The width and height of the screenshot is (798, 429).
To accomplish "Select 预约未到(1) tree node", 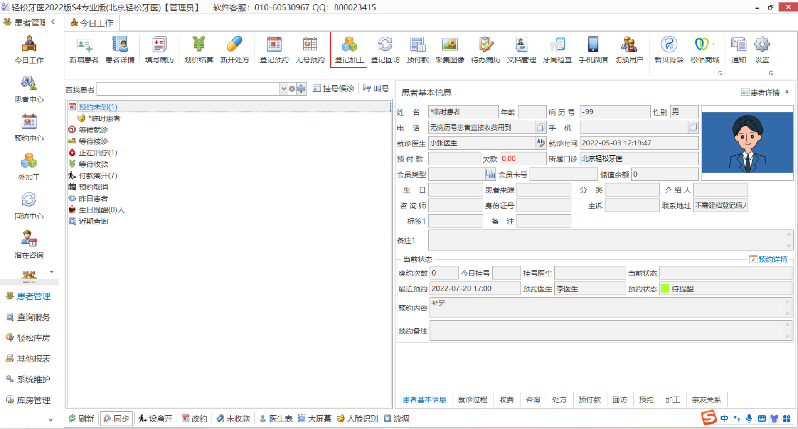I will pos(98,107).
